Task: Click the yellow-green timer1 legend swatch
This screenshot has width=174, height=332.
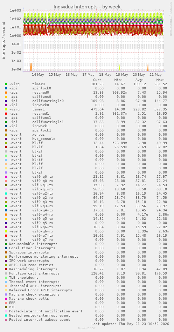Action: click(6, 109)
